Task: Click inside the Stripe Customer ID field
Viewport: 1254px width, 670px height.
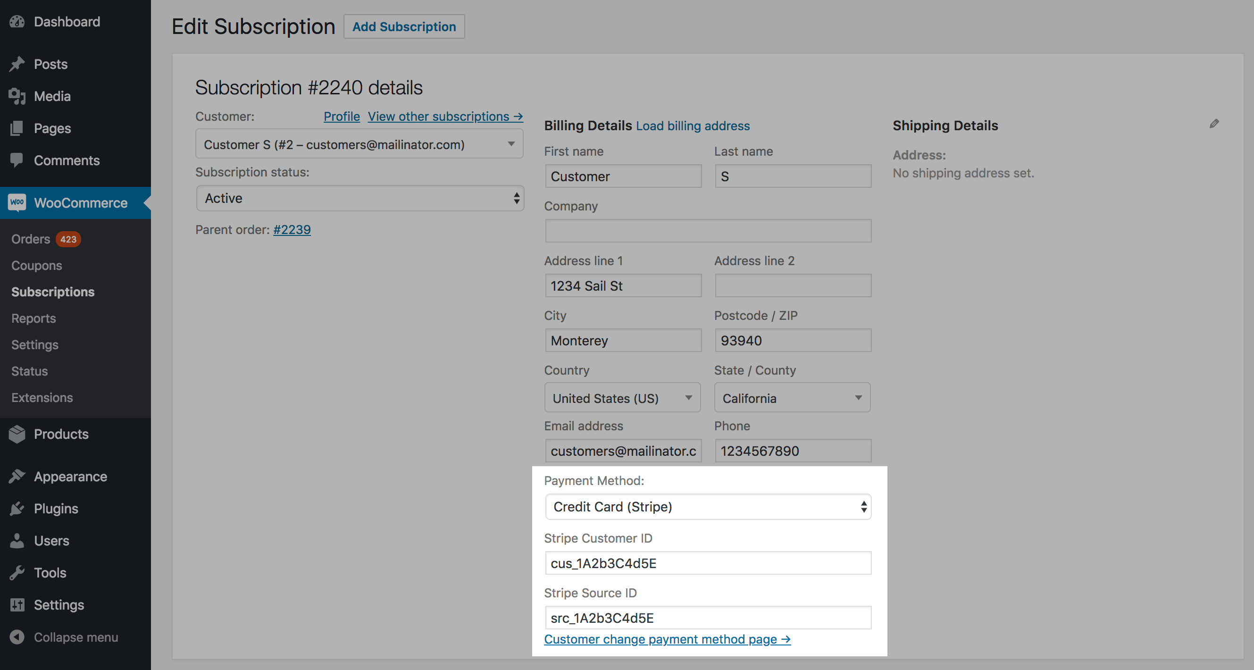Action: [x=708, y=563]
